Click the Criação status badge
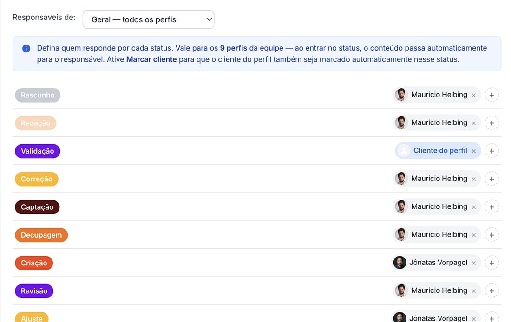Image resolution: width=511 pixels, height=322 pixels. [34, 263]
